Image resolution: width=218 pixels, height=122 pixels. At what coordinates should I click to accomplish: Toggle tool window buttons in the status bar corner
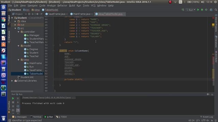pos(10,121)
